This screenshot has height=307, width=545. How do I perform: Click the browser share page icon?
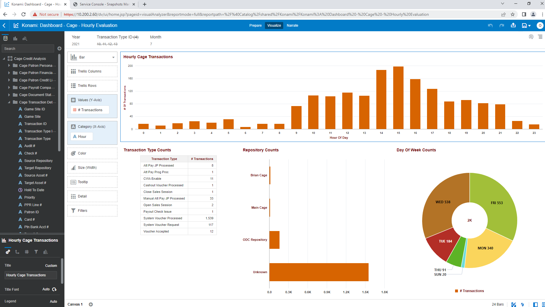[x=503, y=14]
